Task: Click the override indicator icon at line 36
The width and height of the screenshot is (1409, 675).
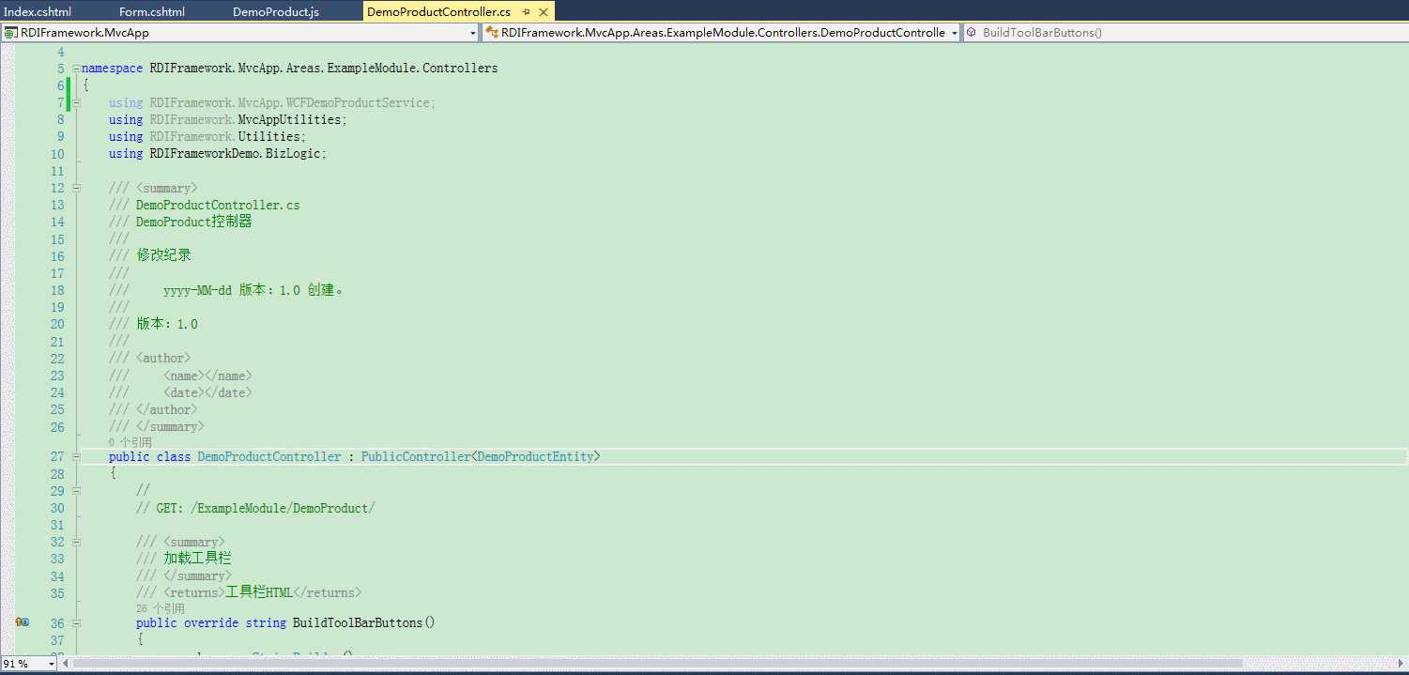Action: tap(22, 622)
